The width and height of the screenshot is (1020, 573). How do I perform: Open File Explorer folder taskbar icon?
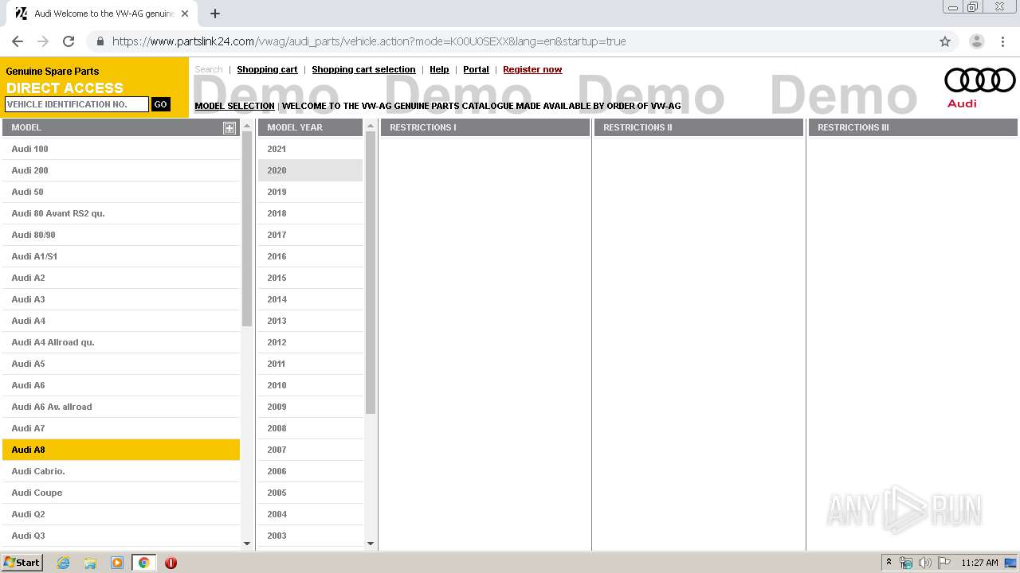90,563
